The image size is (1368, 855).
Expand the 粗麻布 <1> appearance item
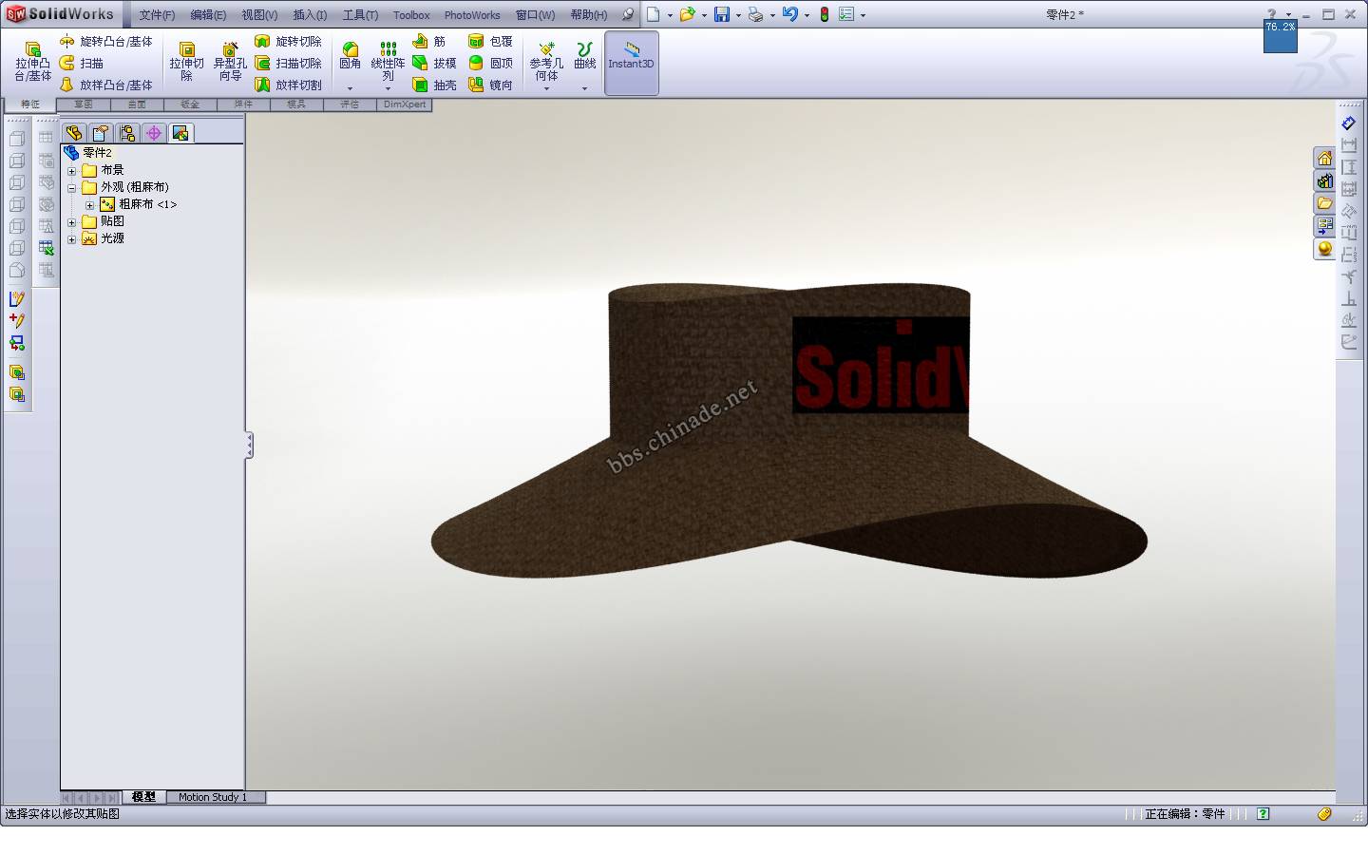[x=89, y=205]
